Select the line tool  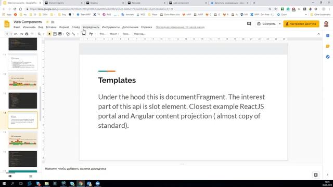coord(73,34)
